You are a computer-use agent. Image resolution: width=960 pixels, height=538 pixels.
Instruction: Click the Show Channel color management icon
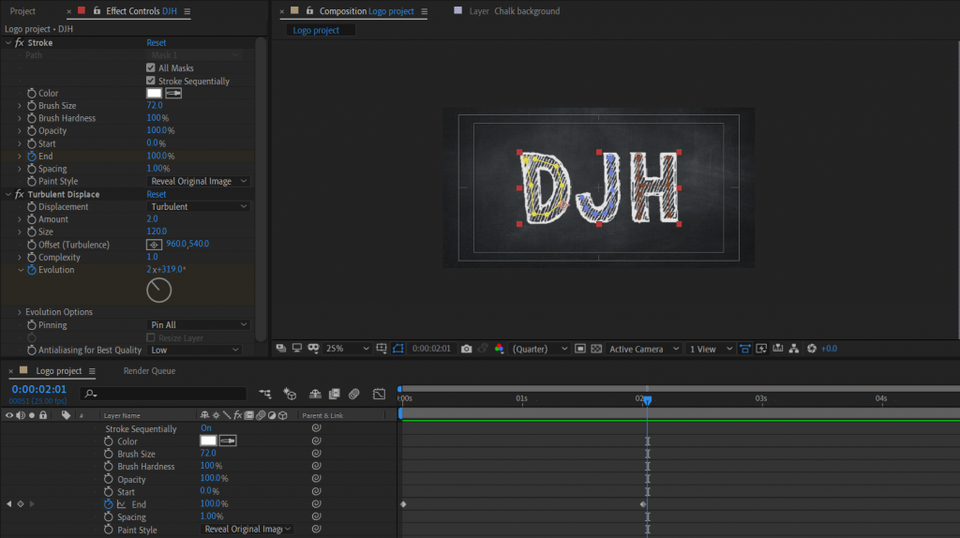click(x=499, y=349)
